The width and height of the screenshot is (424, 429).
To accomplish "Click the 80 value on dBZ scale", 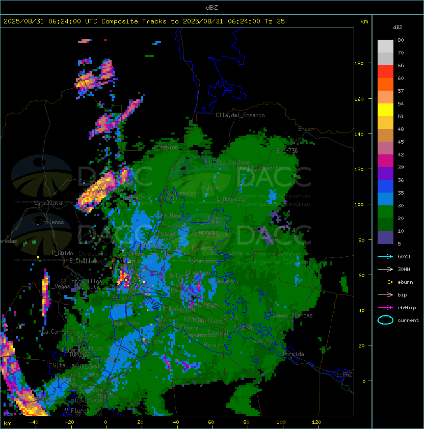I will (x=401, y=40).
